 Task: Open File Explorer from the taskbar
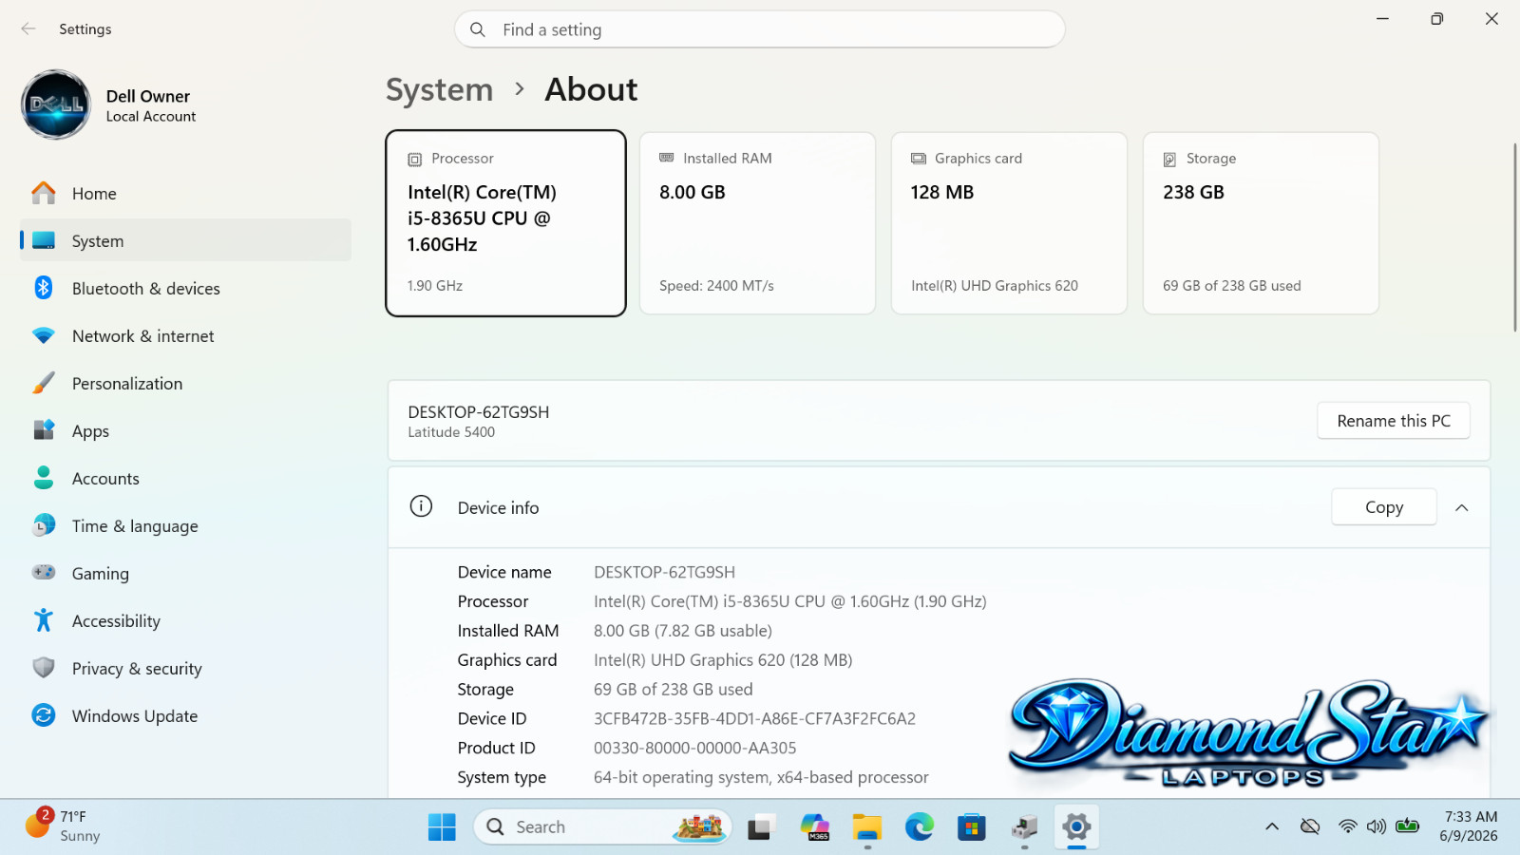(x=866, y=827)
